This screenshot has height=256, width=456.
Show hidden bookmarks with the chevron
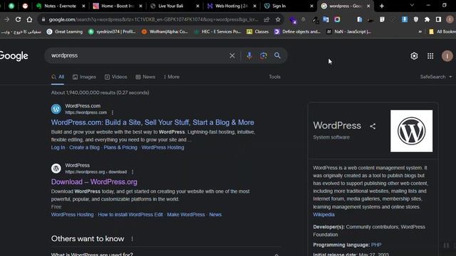click(420, 31)
